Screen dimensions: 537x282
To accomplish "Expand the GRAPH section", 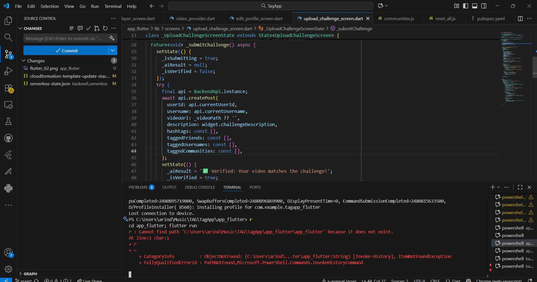I will [x=30, y=274].
